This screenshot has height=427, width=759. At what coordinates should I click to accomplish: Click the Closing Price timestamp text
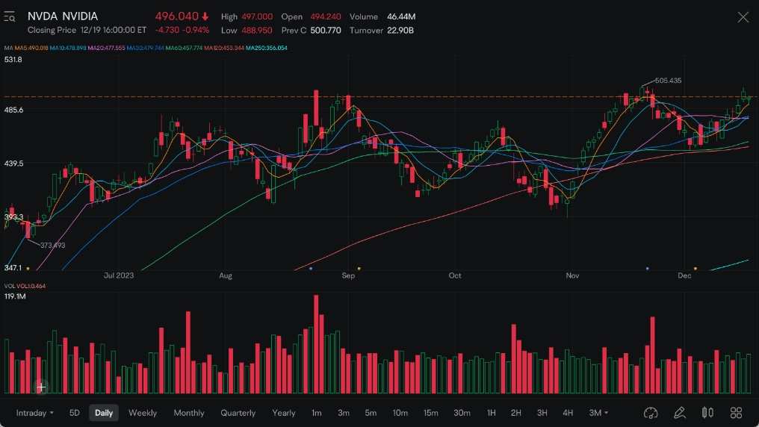[87, 30]
